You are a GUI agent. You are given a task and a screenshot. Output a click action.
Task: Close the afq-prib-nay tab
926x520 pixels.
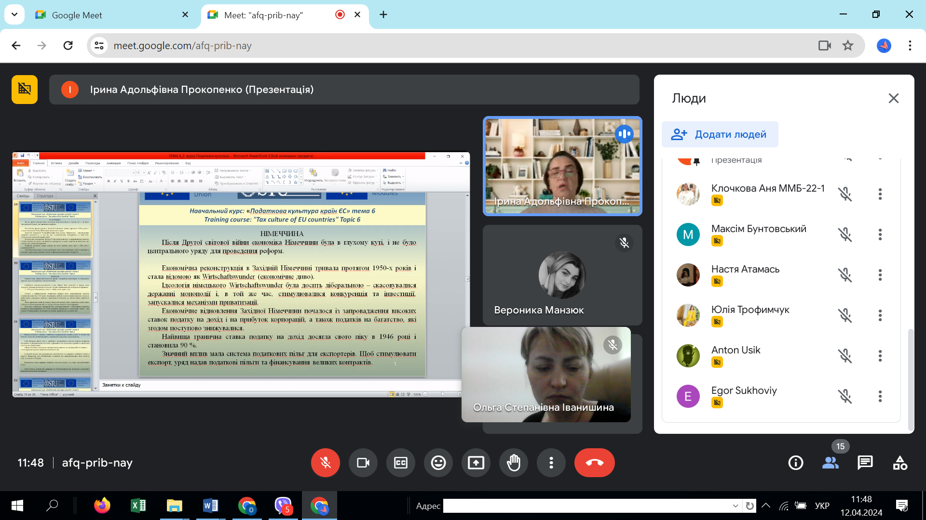tap(357, 15)
